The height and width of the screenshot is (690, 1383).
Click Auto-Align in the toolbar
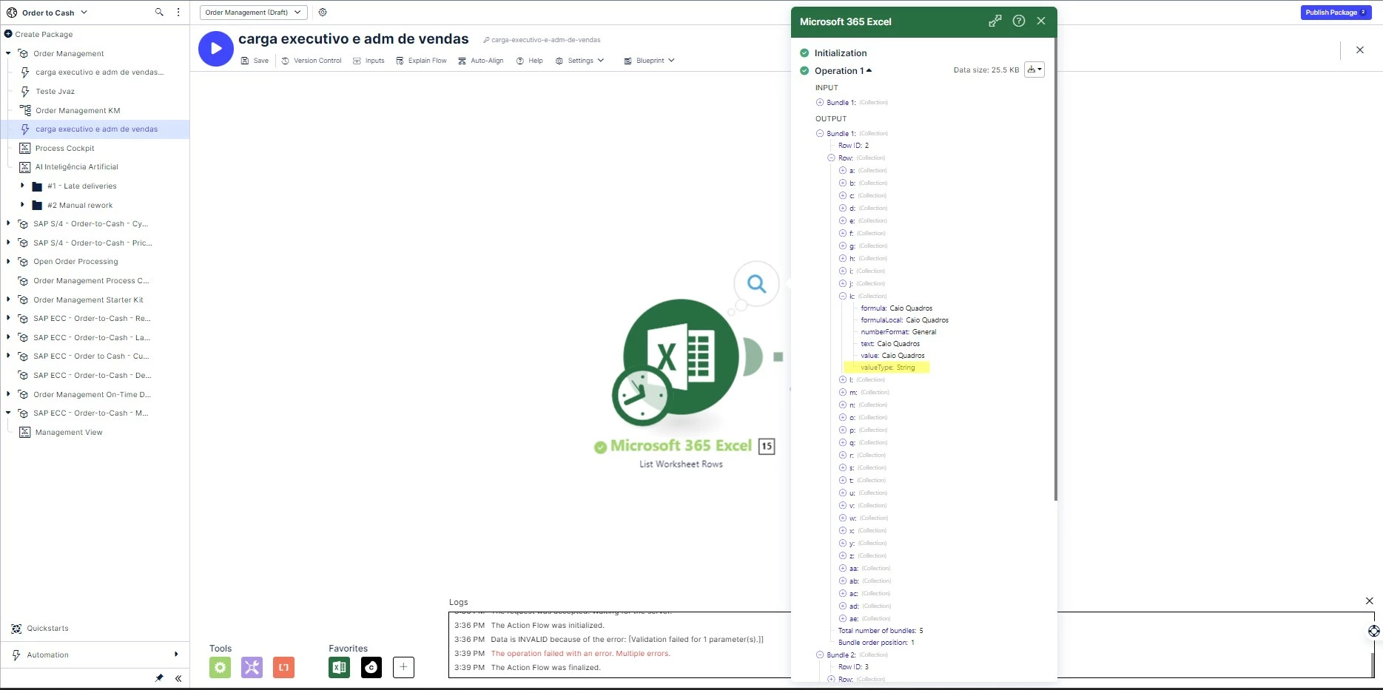(480, 61)
